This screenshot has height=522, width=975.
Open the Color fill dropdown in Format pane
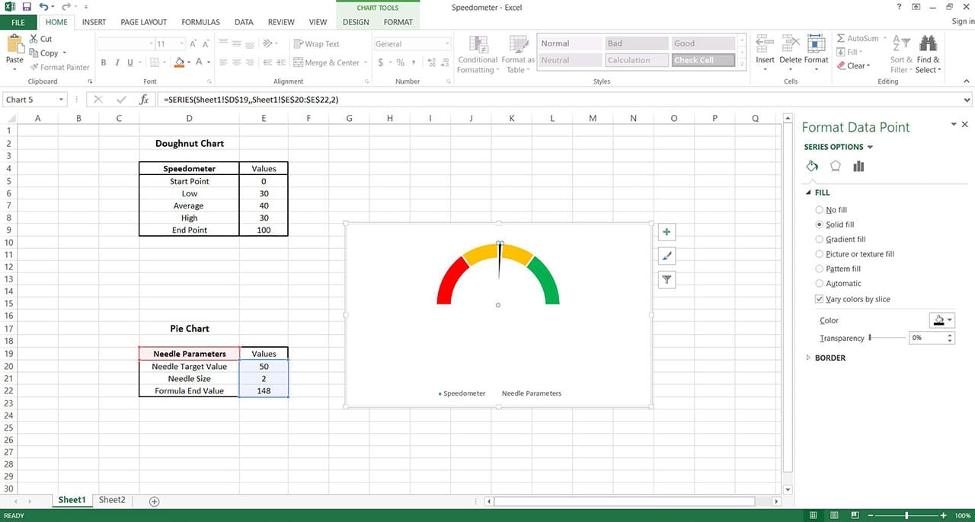(942, 320)
